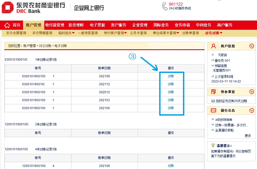
Task: Open the 电子票据 menu
Action: [x=97, y=25]
